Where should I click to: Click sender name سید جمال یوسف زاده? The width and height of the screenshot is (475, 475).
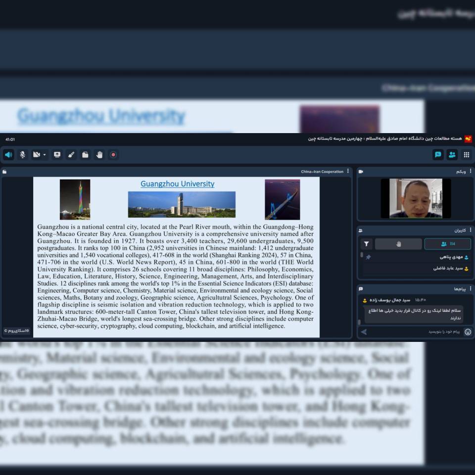click(389, 300)
